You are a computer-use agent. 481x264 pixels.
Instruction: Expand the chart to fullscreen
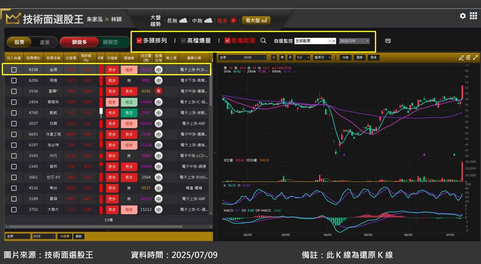pos(475,58)
